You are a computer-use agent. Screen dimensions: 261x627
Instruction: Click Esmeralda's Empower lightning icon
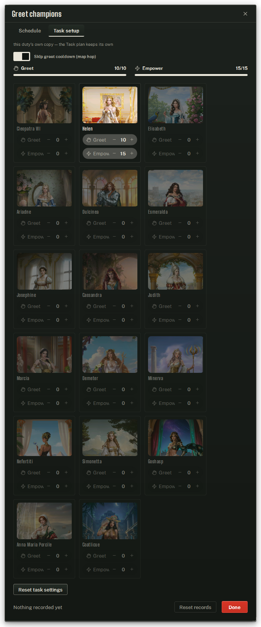tap(155, 237)
